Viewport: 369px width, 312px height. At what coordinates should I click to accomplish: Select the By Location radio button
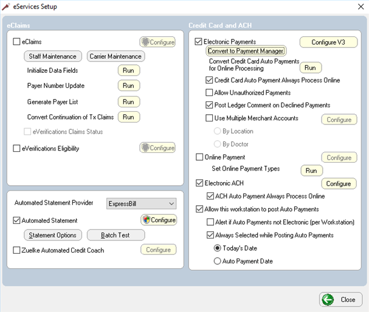point(217,131)
